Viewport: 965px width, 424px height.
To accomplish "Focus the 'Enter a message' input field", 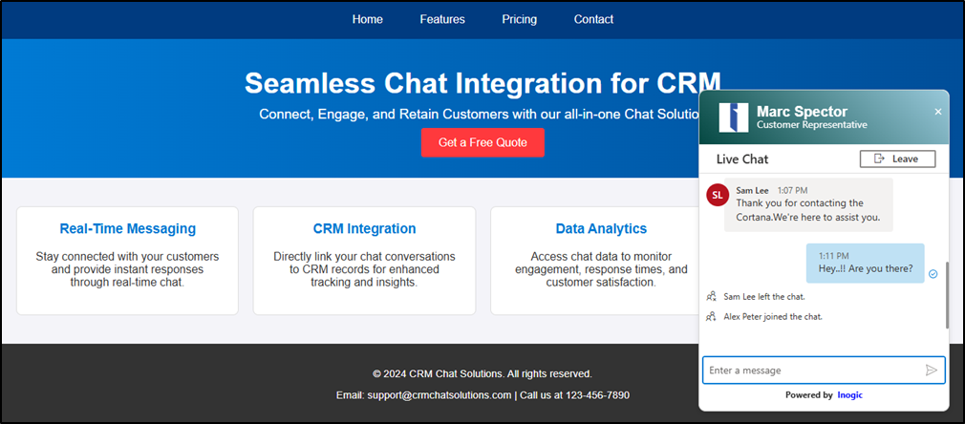I will (x=812, y=370).
